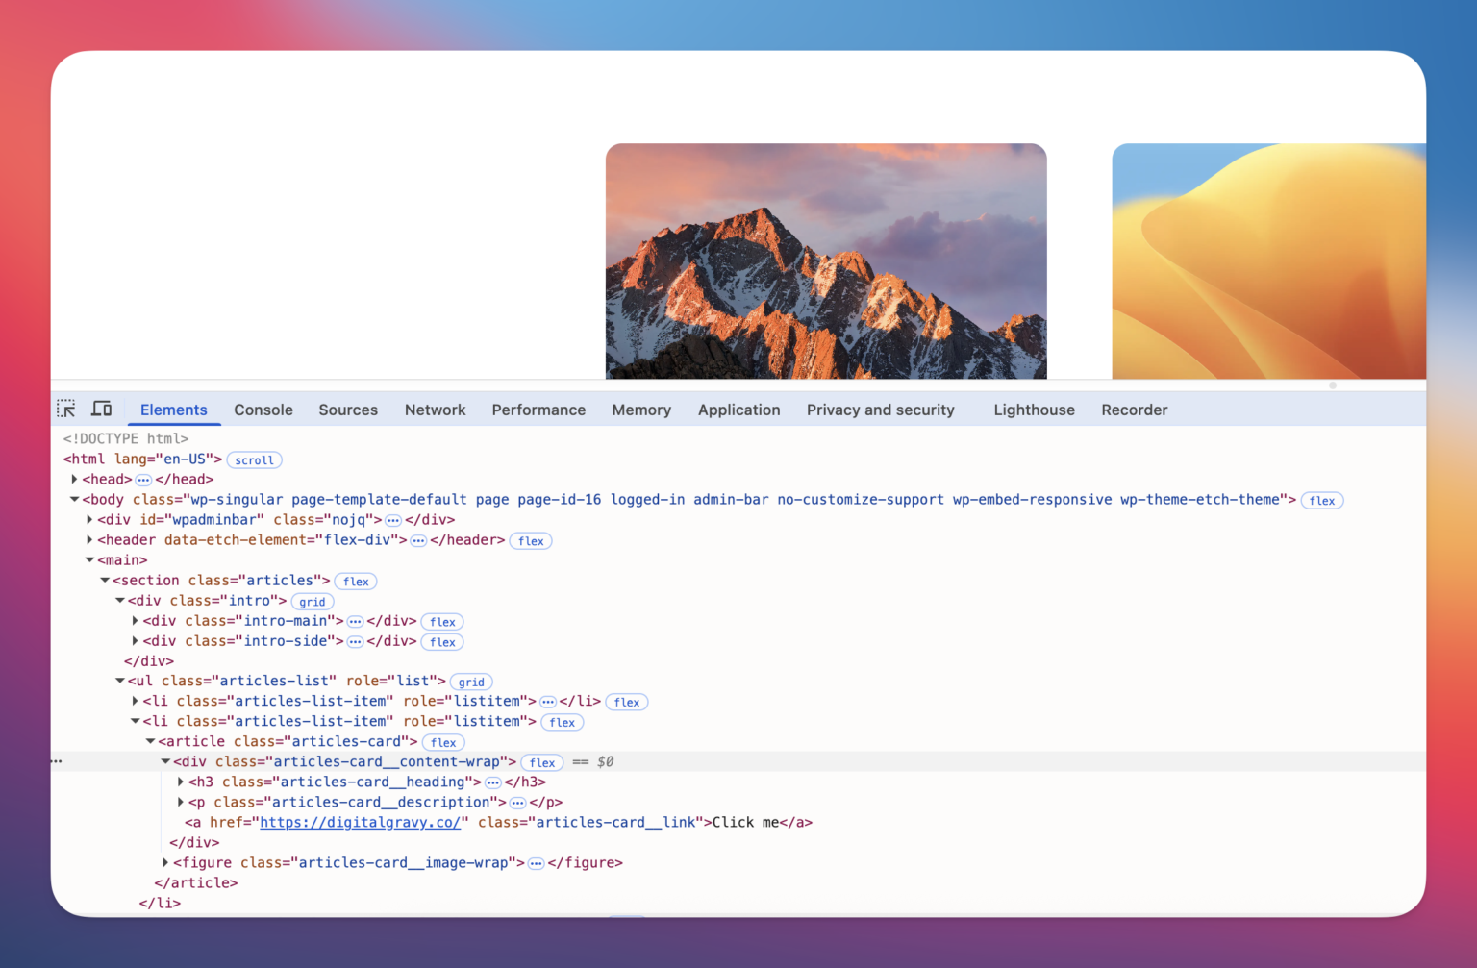Image resolution: width=1477 pixels, height=968 pixels.
Task: Open the three-dot row actions menu
Action: pos(57,761)
